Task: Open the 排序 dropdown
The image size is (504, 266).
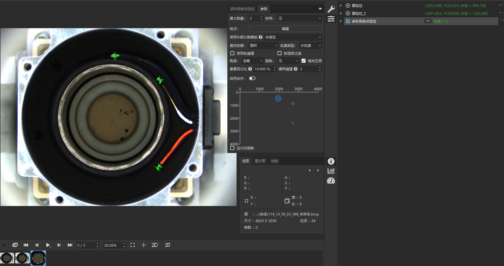Action: point(300,19)
